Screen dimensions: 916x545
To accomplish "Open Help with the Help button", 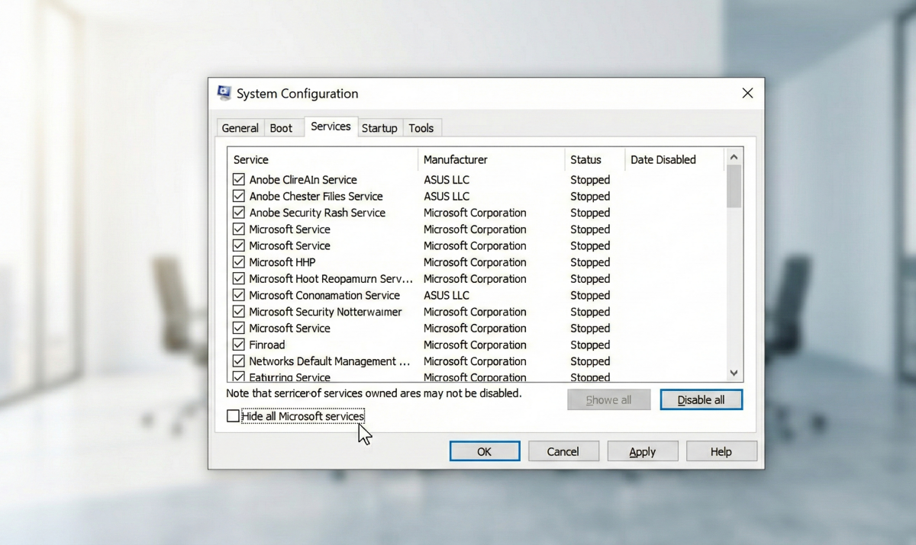I will (721, 451).
